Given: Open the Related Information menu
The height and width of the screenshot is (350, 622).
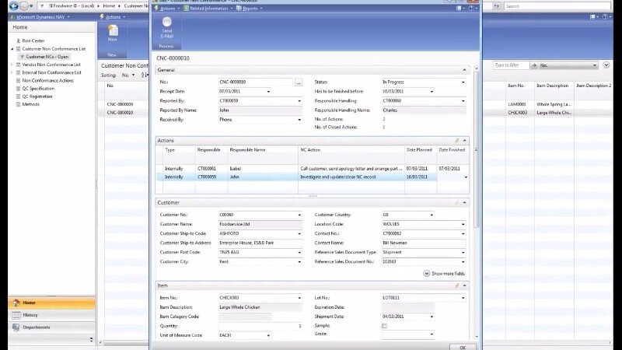Looking at the screenshot, I should 207,8.
